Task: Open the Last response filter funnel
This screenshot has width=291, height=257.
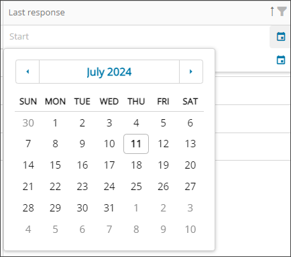Action: (282, 11)
